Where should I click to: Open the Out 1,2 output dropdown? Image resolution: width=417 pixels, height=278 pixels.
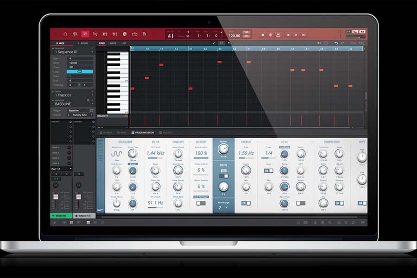pyautogui.click(x=61, y=169)
